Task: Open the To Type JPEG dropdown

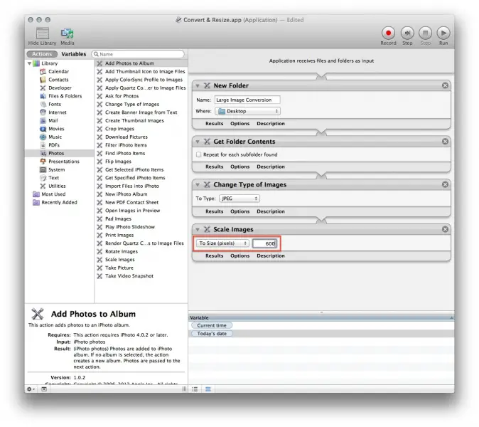Action: 239,199
